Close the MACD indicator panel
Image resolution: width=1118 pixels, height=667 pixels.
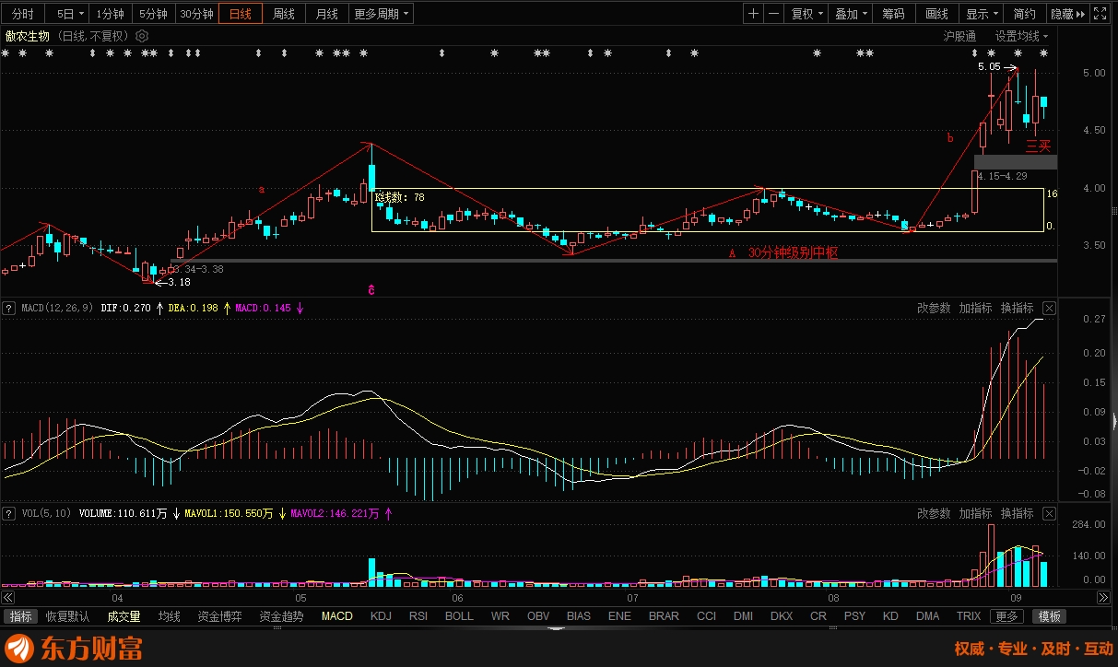pyautogui.click(x=1049, y=308)
